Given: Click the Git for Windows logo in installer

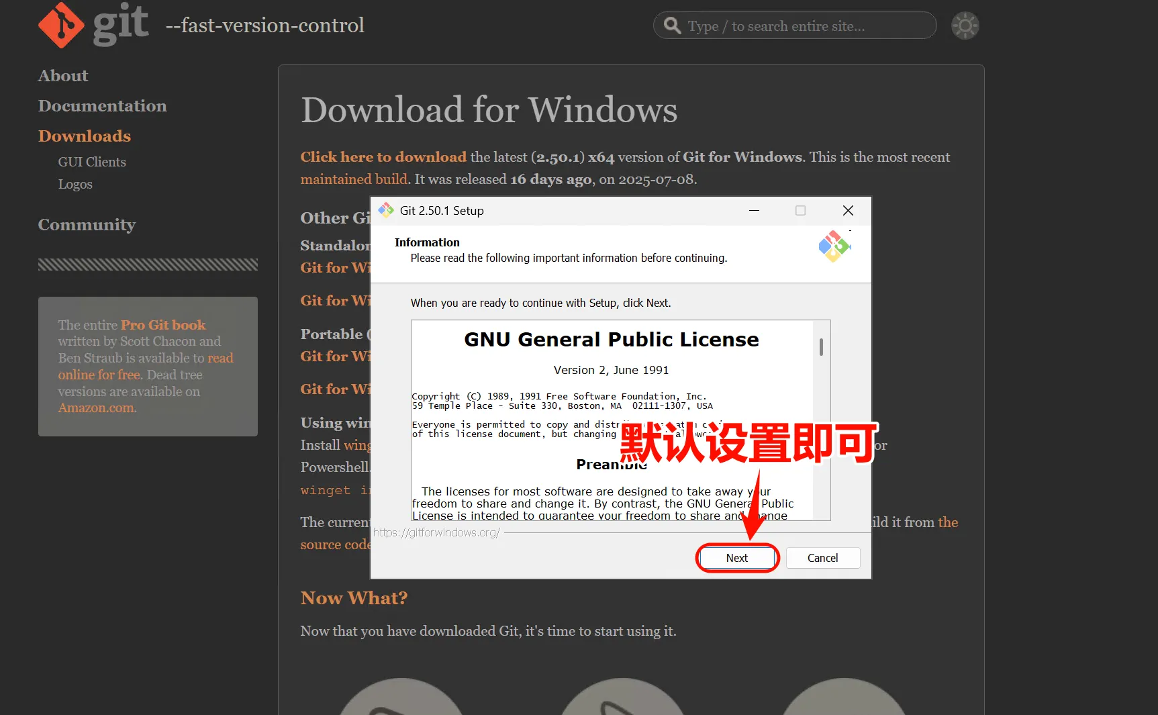Looking at the screenshot, I should (834, 246).
